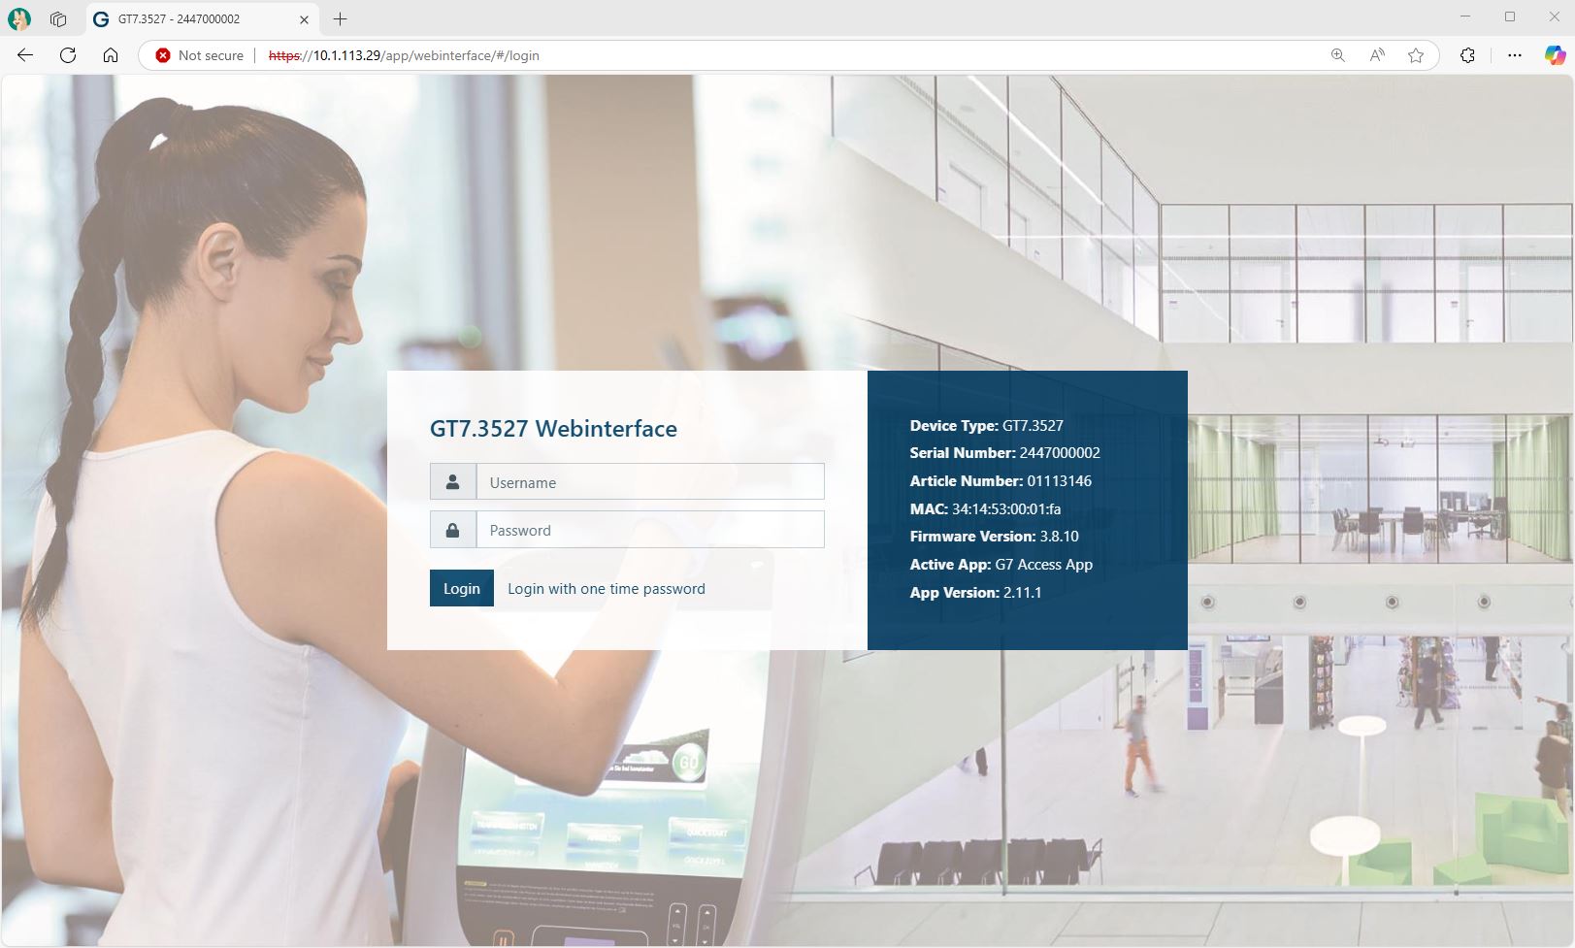Click the address bar URL

[404, 55]
